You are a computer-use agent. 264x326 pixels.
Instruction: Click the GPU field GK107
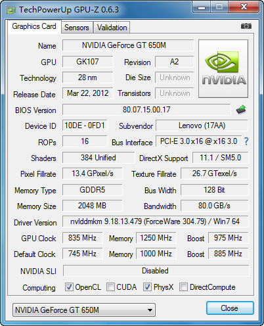coord(88,62)
